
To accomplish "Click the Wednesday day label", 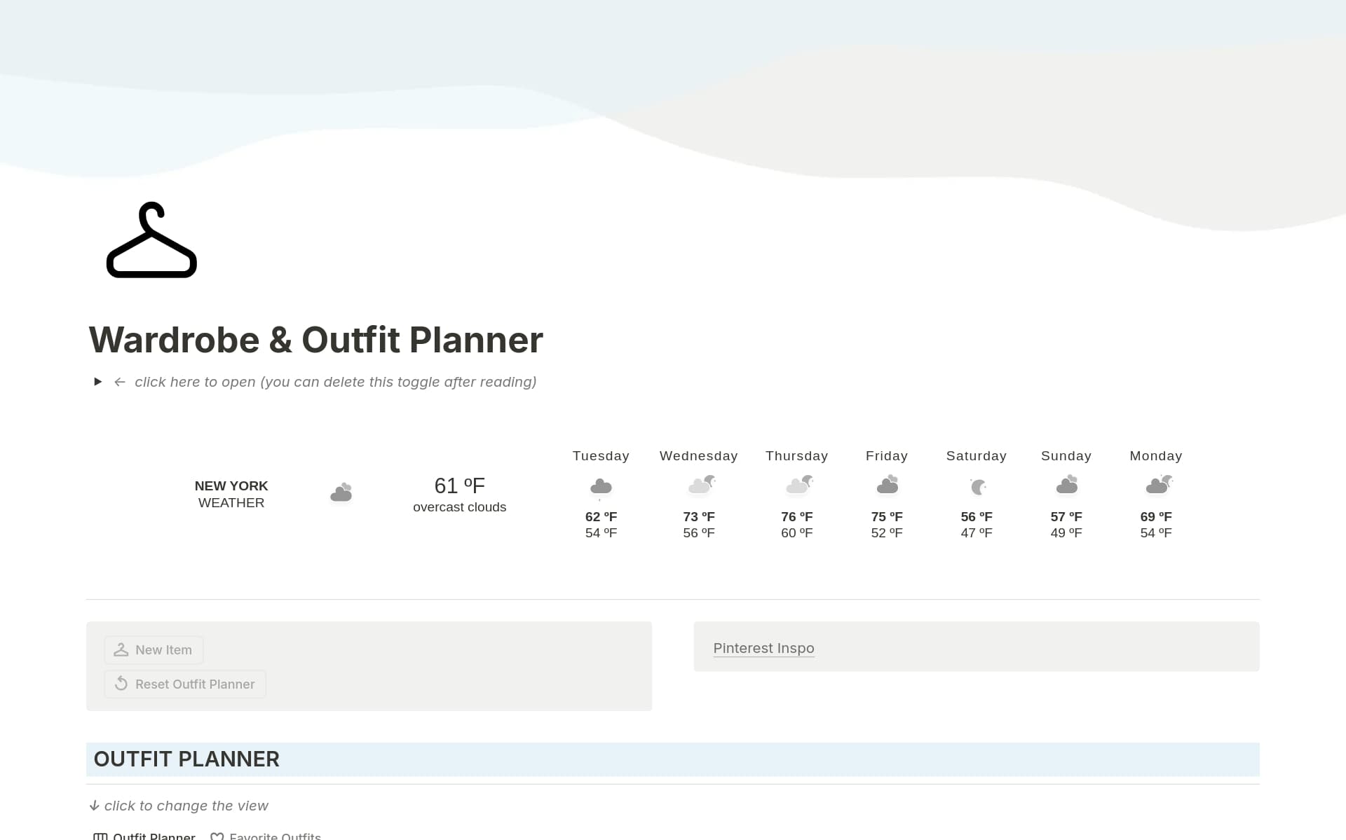I will [699, 456].
